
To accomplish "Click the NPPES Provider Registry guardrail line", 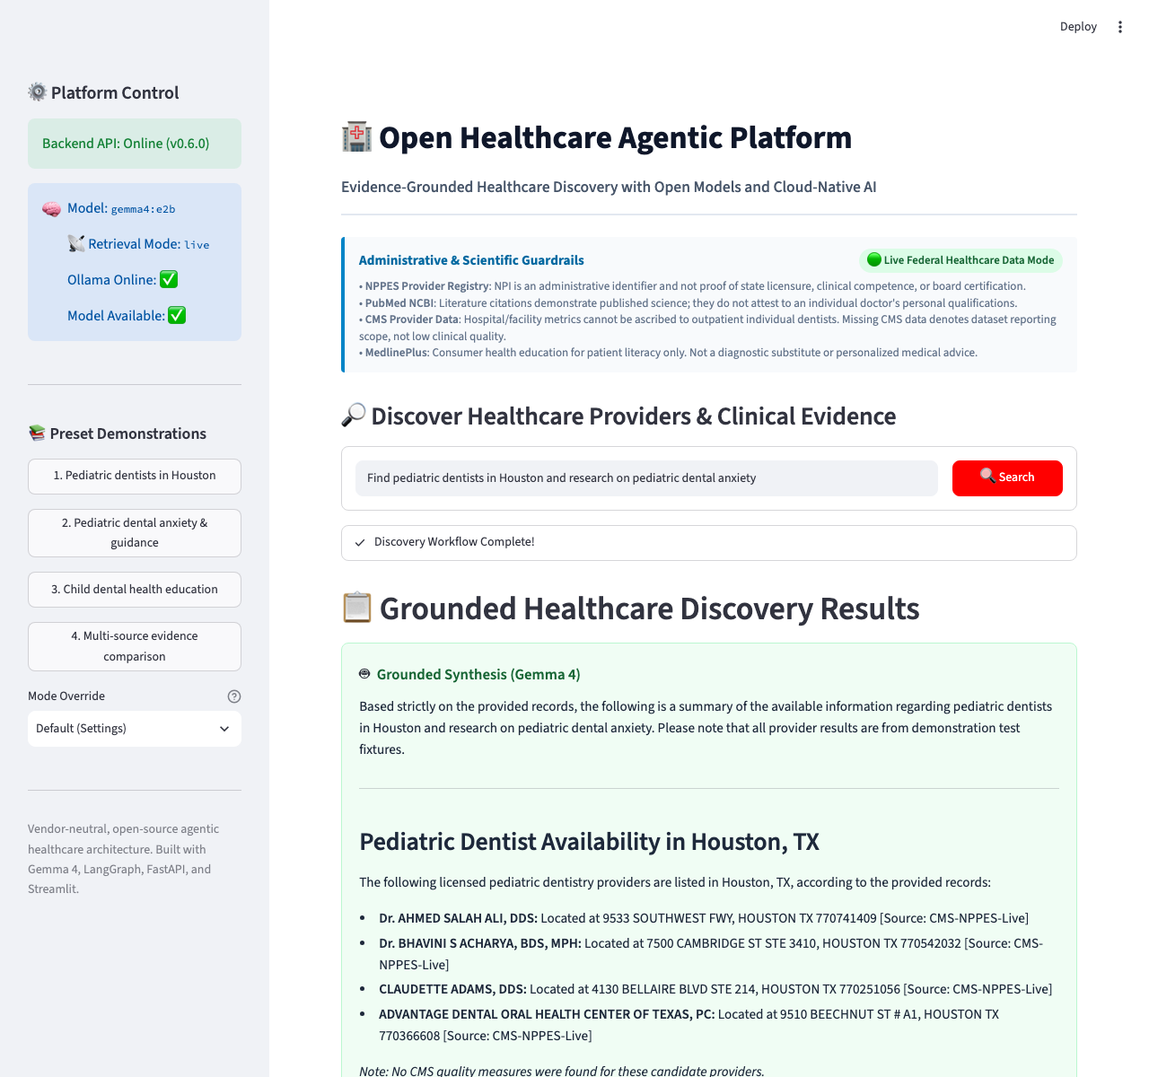I will point(692,286).
